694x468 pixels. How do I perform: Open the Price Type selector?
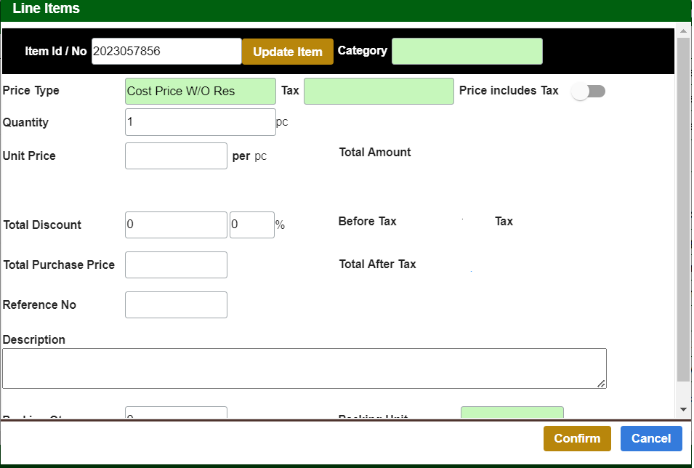[x=201, y=92]
